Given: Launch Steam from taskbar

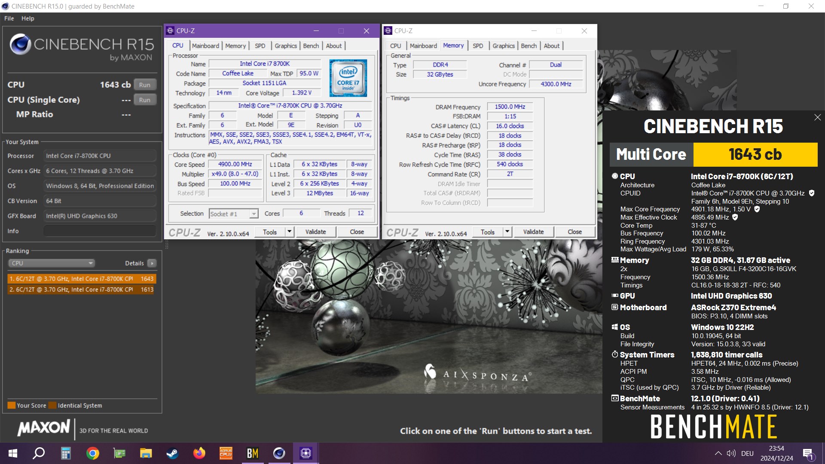Looking at the screenshot, I should click(x=172, y=453).
